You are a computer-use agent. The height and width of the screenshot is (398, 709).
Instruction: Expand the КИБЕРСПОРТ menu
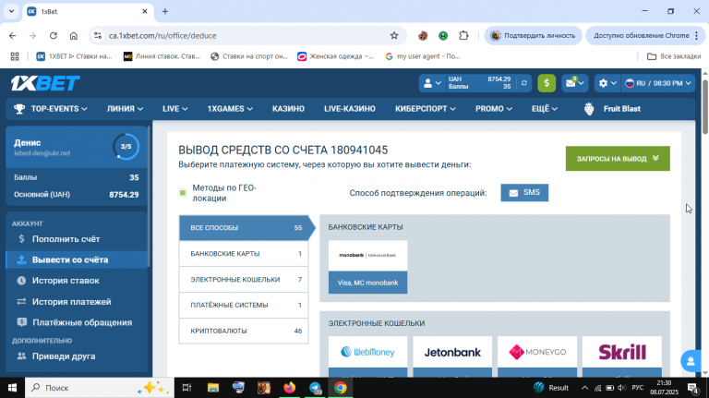click(x=425, y=109)
